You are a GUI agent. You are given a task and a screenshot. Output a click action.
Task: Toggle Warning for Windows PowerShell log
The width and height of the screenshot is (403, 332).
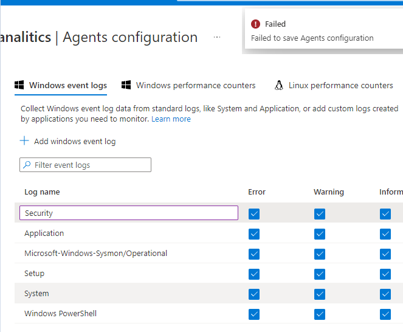(320, 314)
